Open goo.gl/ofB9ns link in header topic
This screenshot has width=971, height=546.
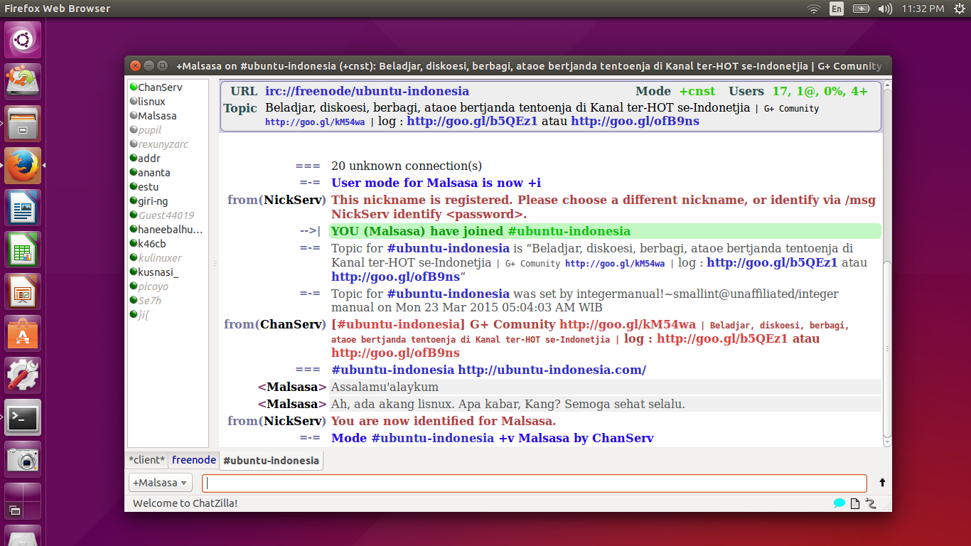(635, 121)
